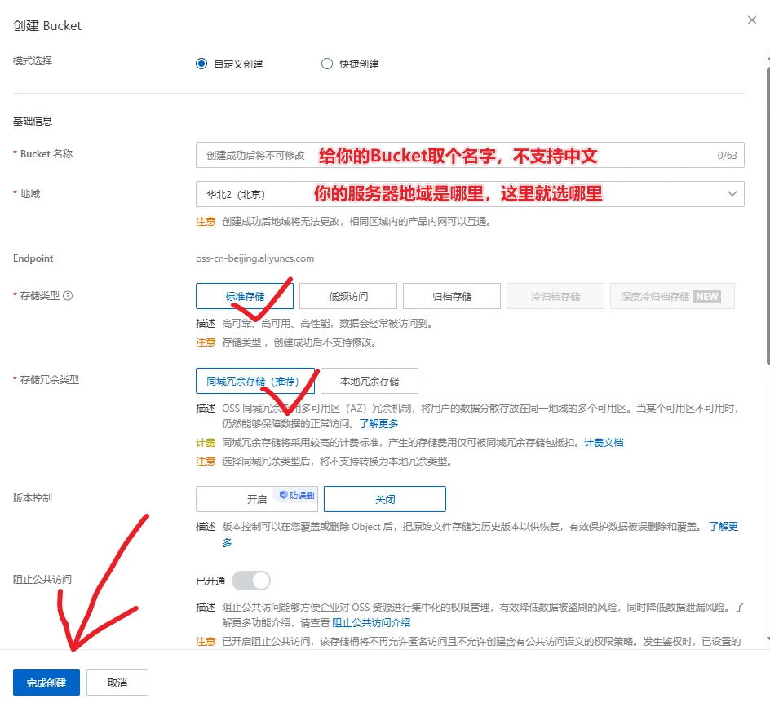Click the 完成创建 button
The height and width of the screenshot is (707, 770).
point(46,682)
